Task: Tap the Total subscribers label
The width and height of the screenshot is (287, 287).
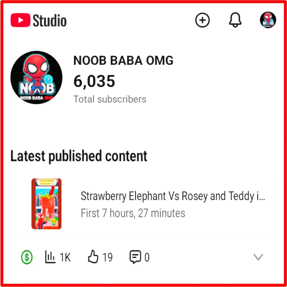Action: point(110,99)
